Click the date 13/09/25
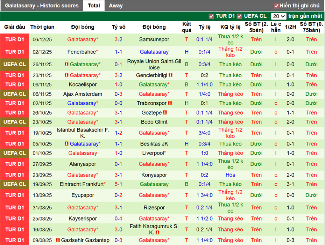 pos(42,195)
